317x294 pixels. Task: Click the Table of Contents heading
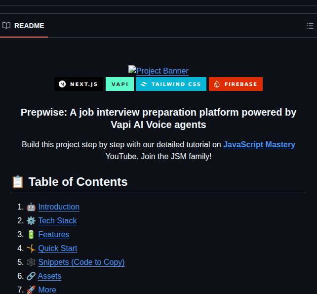(x=78, y=182)
